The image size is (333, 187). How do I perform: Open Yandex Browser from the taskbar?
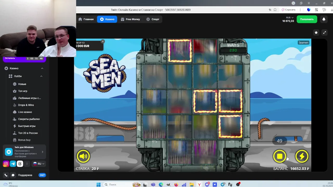pyautogui.click(x=199, y=185)
